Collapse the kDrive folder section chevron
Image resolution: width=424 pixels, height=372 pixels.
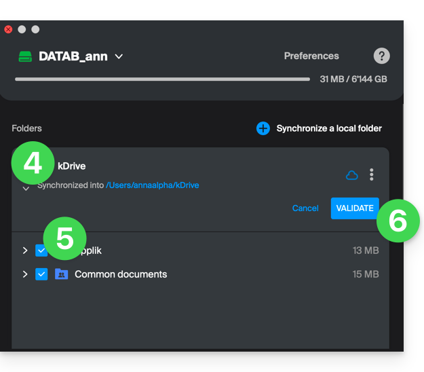[x=26, y=188]
